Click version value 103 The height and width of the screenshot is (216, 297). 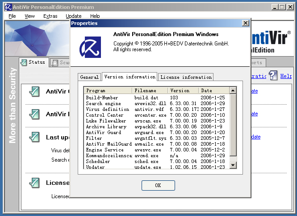pyautogui.click(x=174, y=98)
